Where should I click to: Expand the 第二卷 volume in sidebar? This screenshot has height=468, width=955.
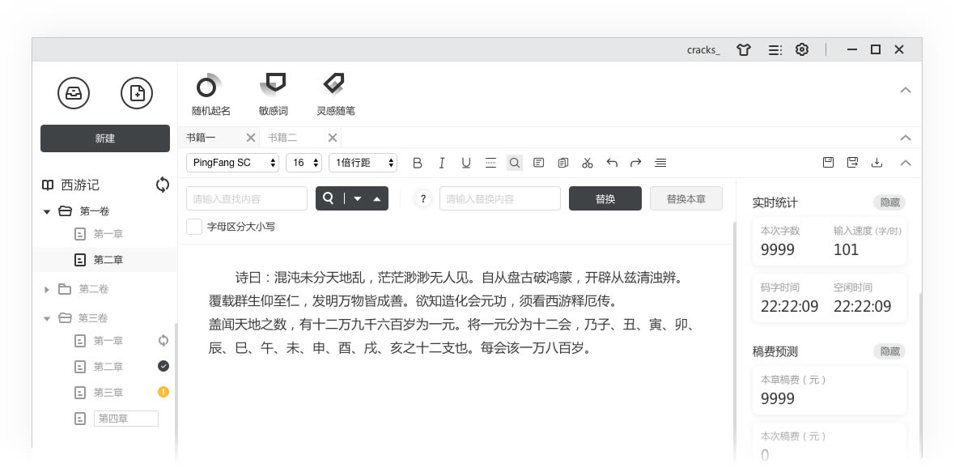[x=46, y=289]
